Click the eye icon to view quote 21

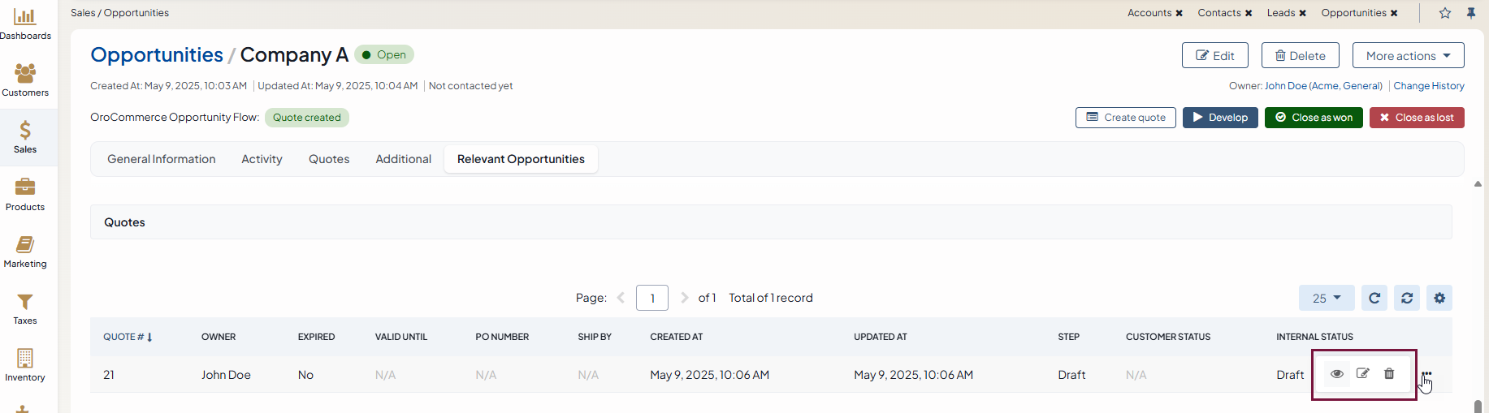coord(1336,374)
